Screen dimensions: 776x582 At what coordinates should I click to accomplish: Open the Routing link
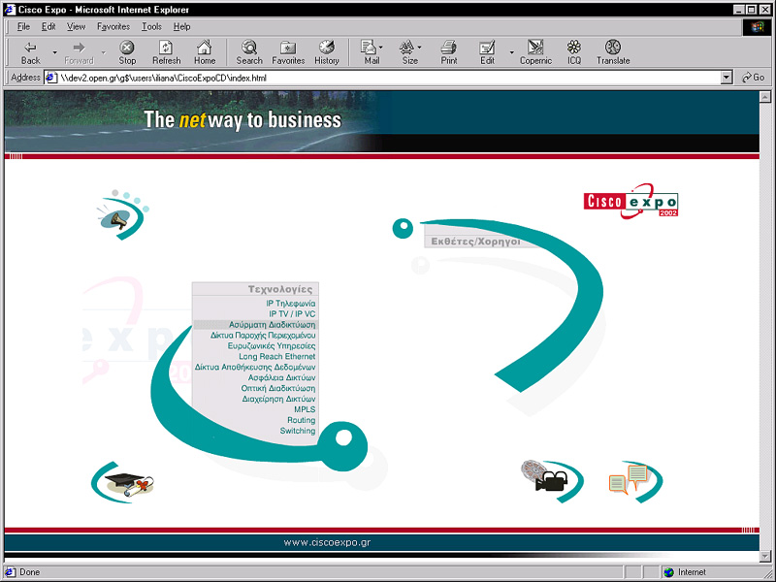(x=301, y=420)
